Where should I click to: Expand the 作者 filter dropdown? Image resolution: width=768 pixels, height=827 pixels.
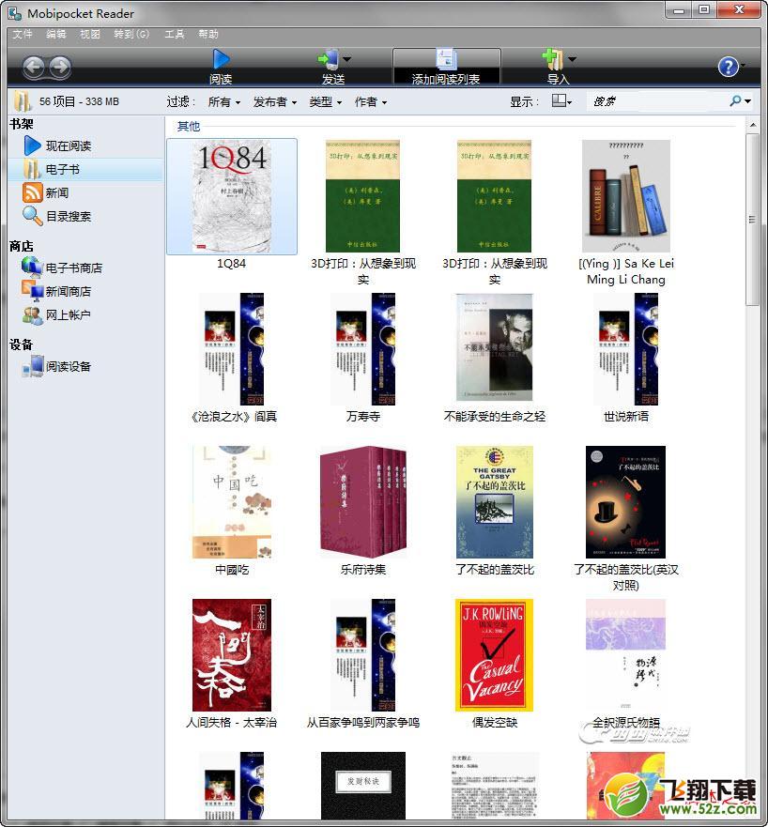coord(371,101)
